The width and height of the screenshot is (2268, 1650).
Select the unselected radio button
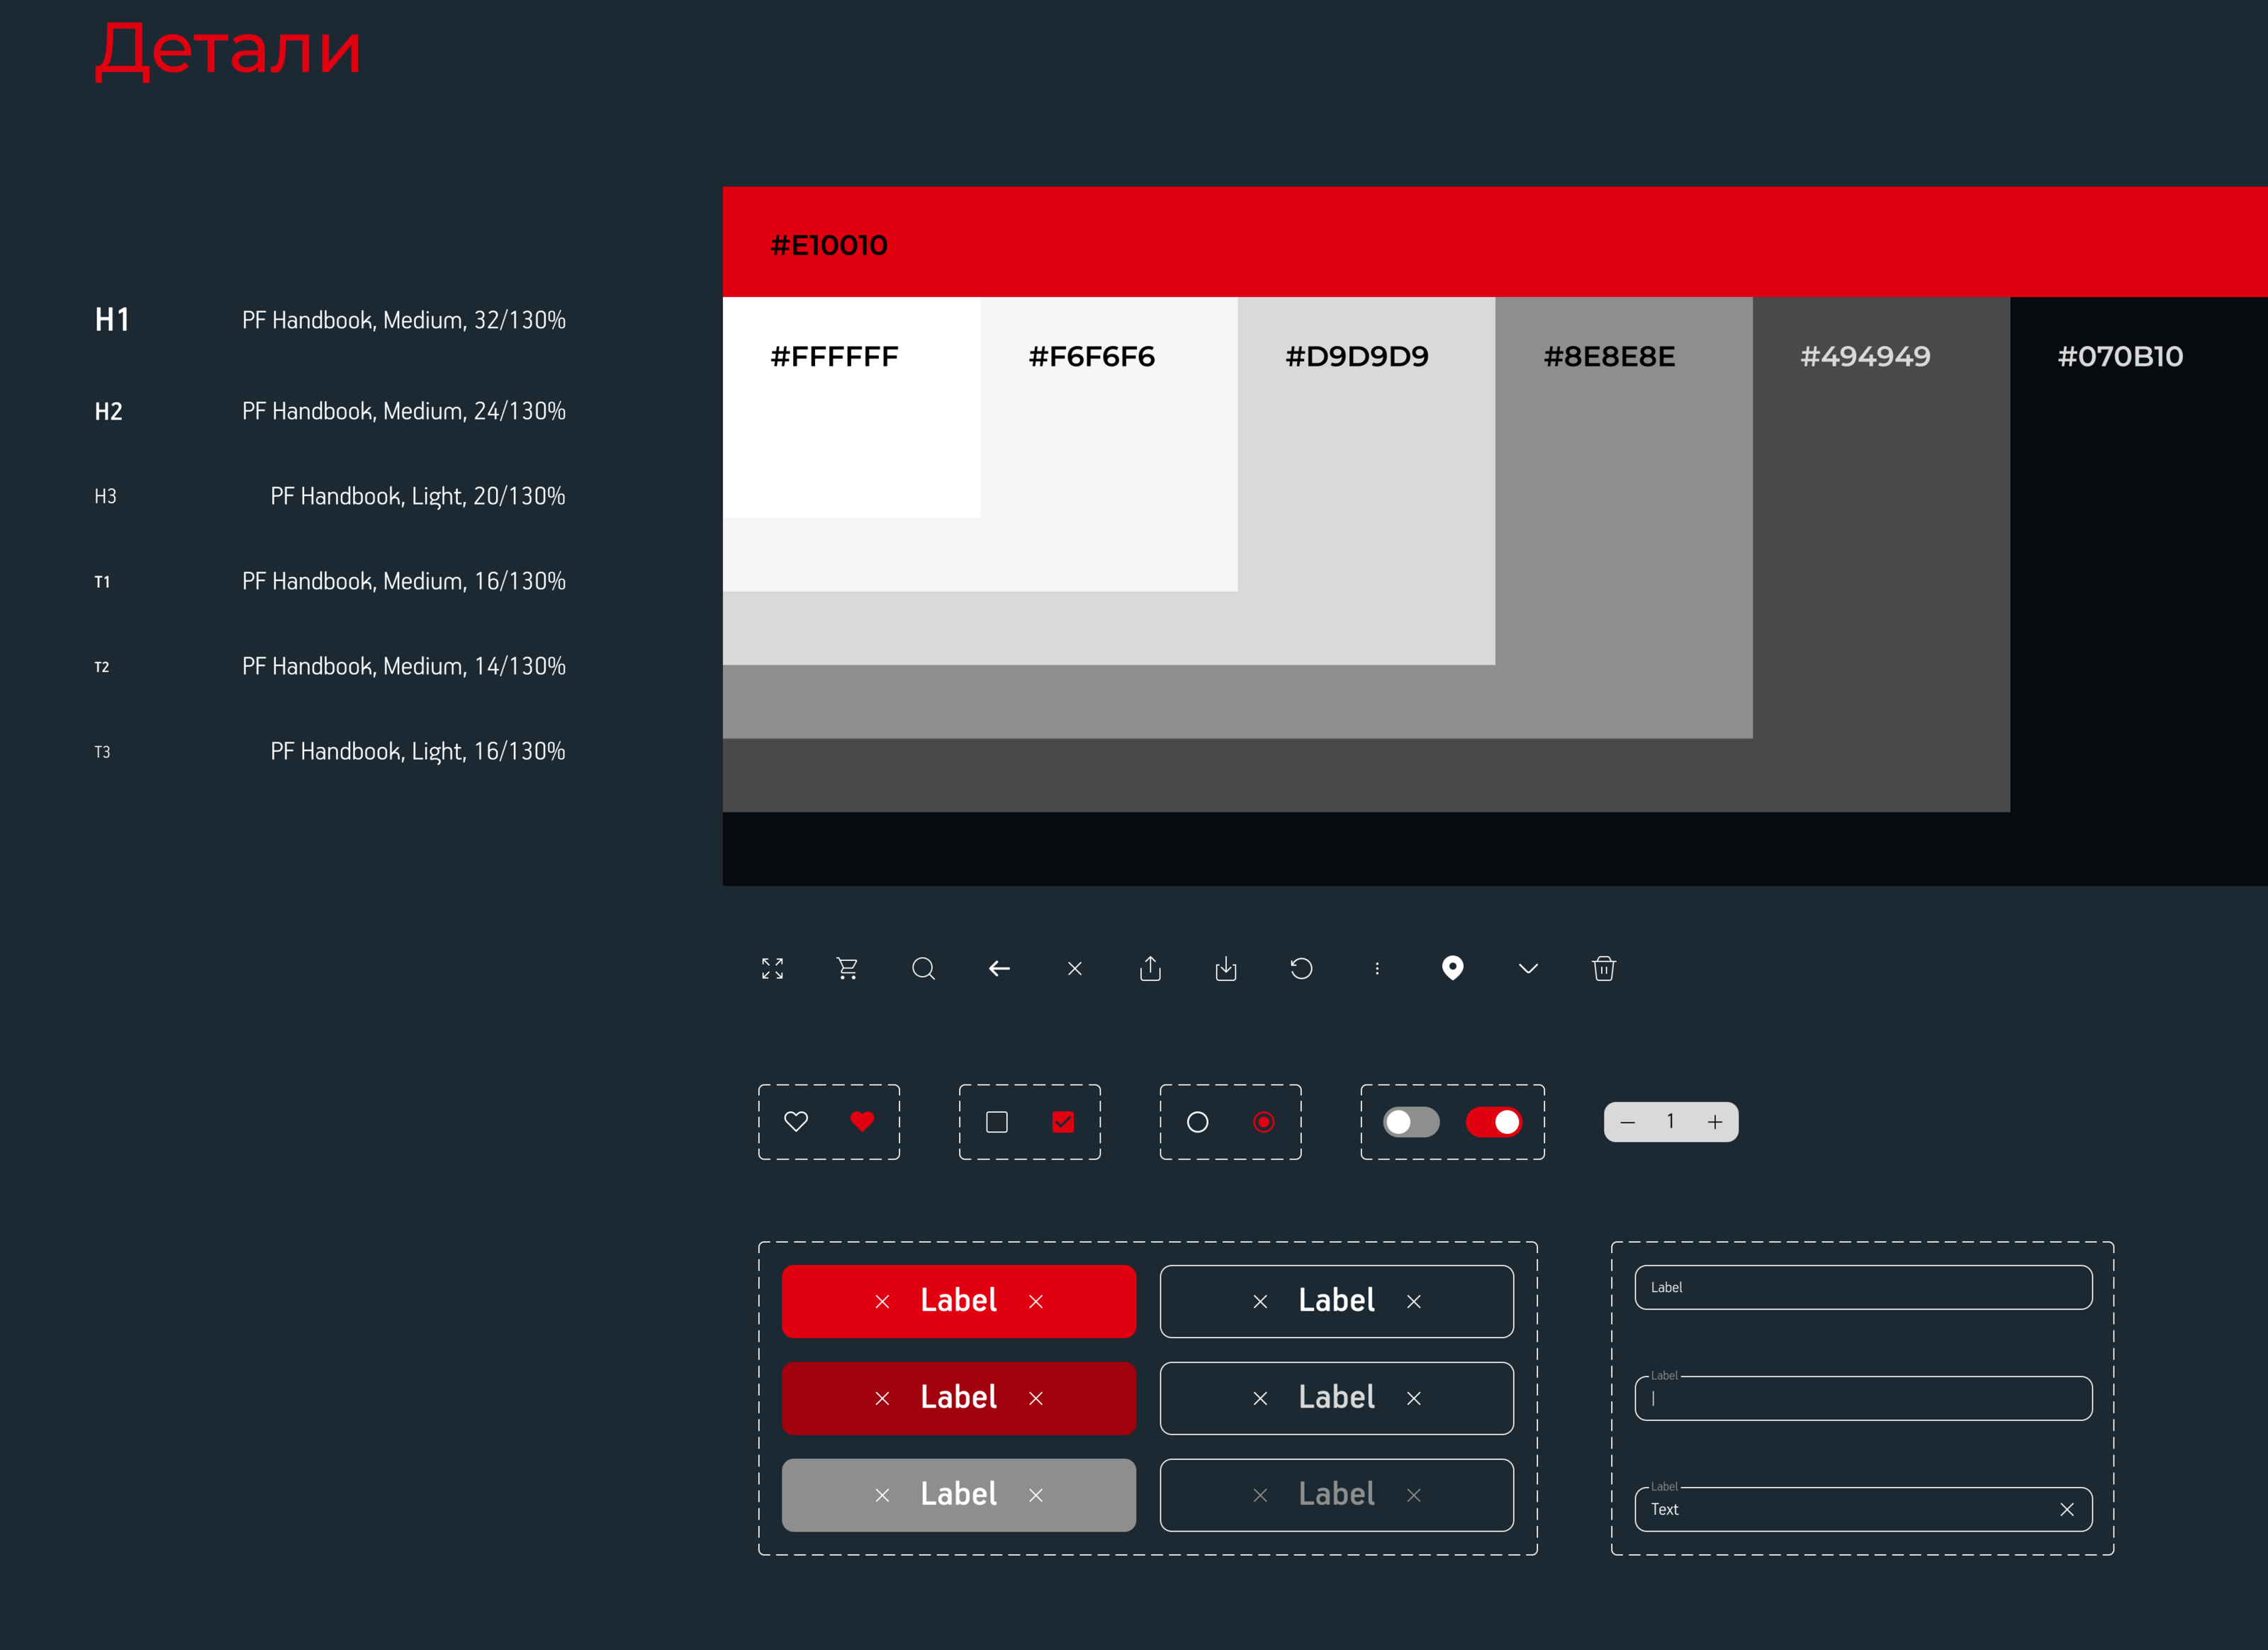coord(1197,1122)
